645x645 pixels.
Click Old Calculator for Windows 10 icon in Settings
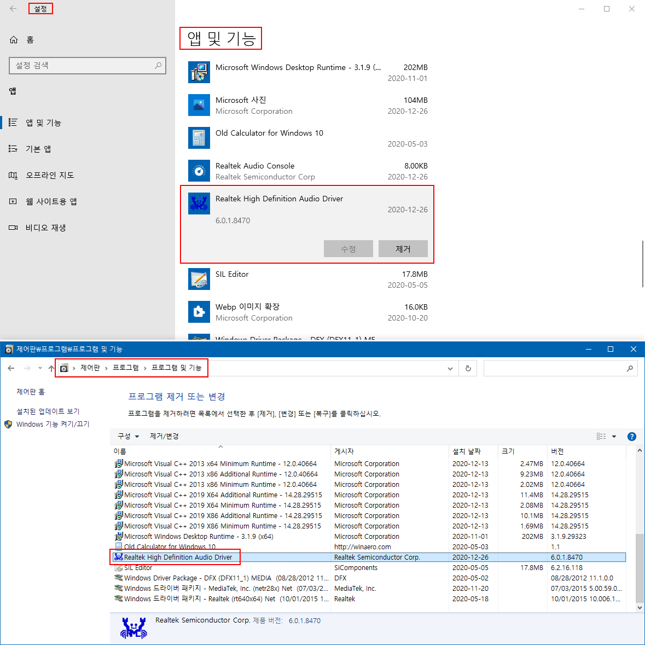point(199,138)
